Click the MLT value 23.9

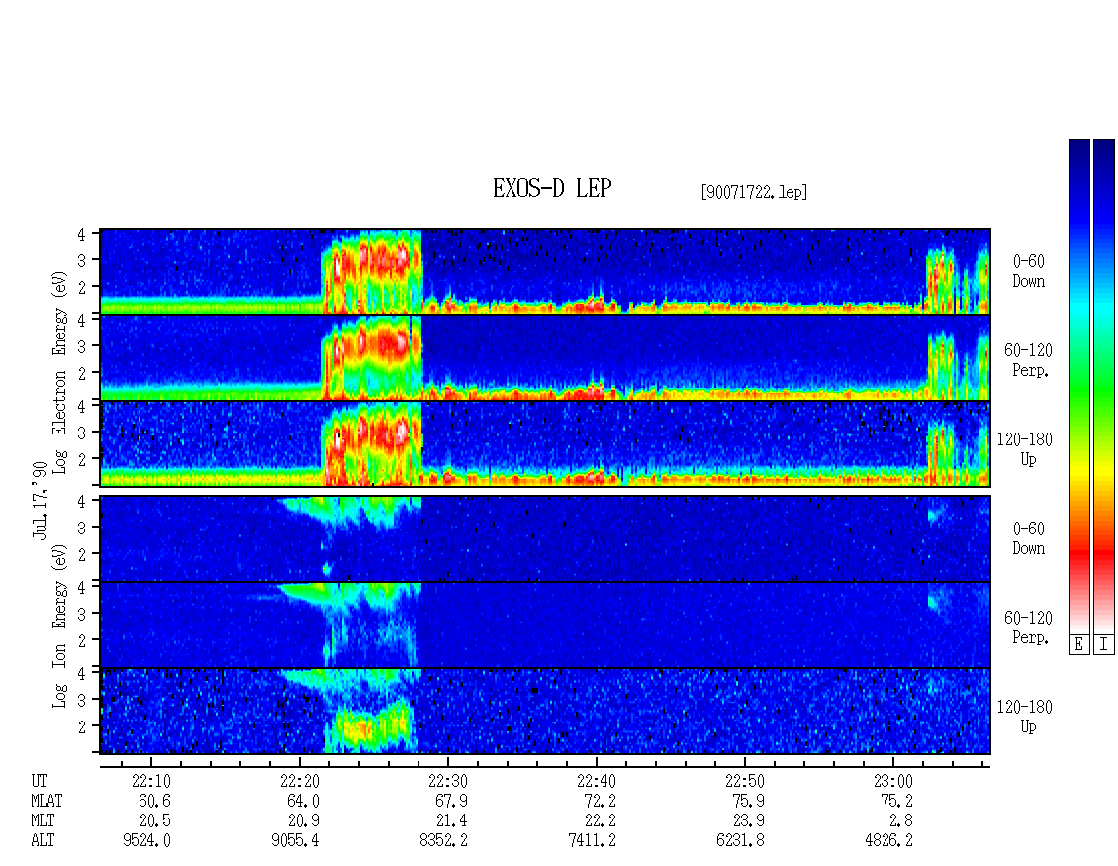pyautogui.click(x=749, y=821)
